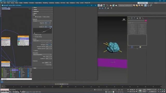Screen dimensions: 166x93
Task: Click first small icon in second toolbar row
Action: 100,8
